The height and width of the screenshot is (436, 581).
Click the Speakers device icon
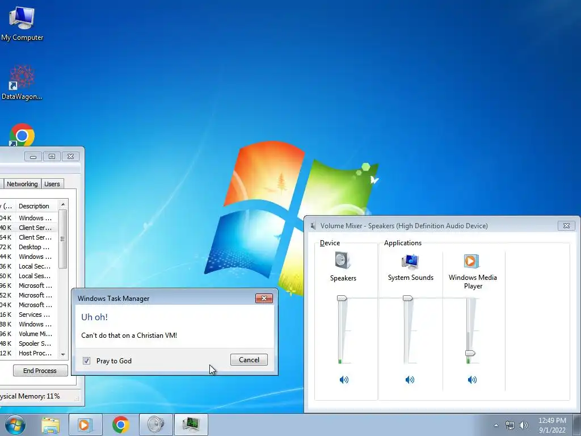click(x=342, y=260)
